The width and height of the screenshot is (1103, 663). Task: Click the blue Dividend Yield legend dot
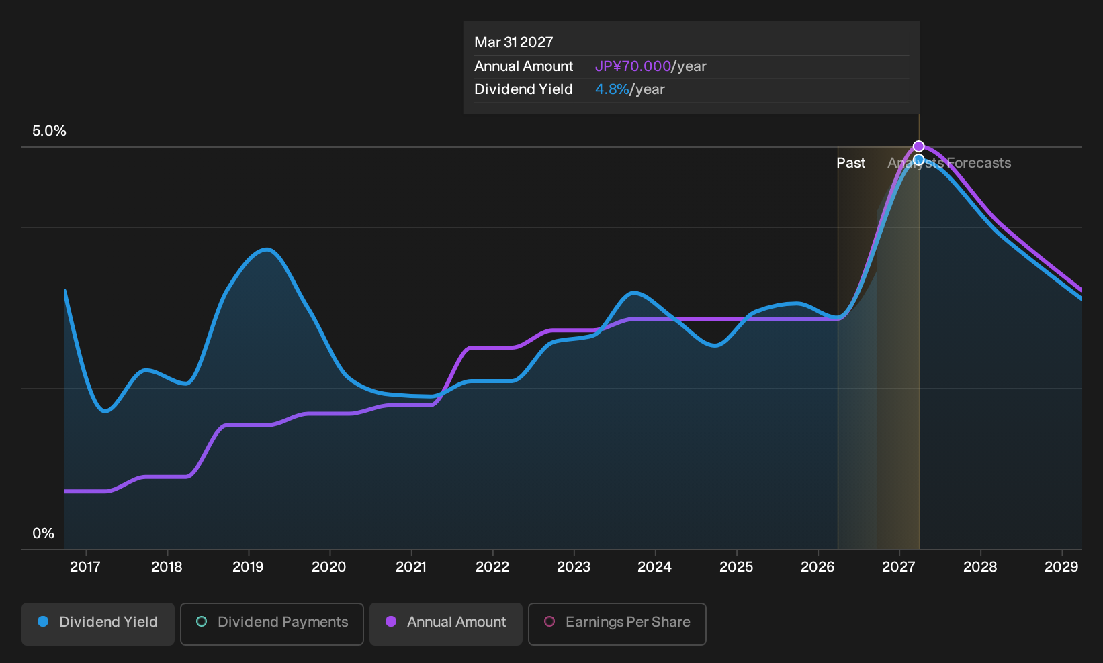click(43, 621)
